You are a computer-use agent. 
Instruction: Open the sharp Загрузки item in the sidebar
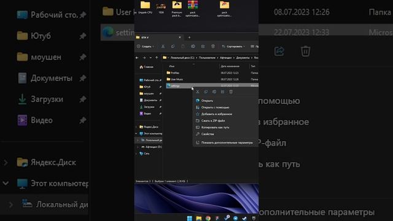coord(150,107)
